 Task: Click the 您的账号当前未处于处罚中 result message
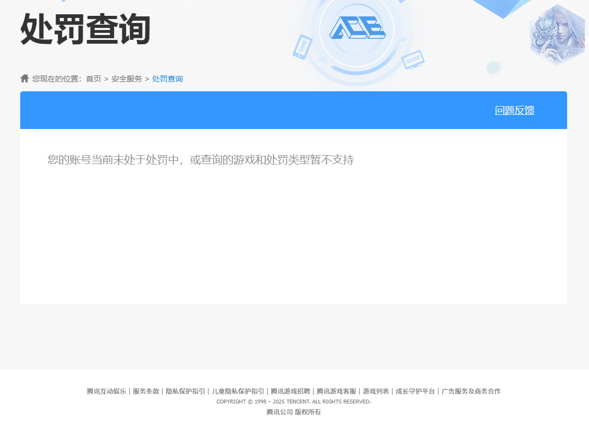coord(200,160)
